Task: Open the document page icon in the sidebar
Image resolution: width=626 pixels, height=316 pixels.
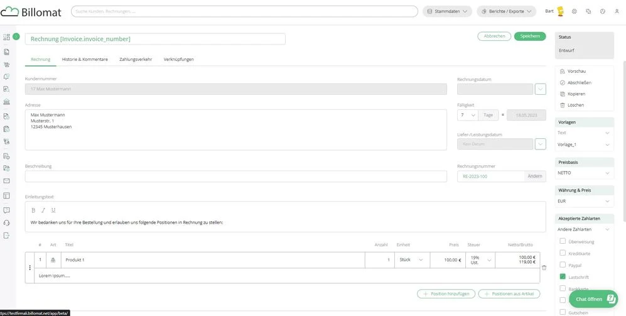Action: tap(6, 52)
